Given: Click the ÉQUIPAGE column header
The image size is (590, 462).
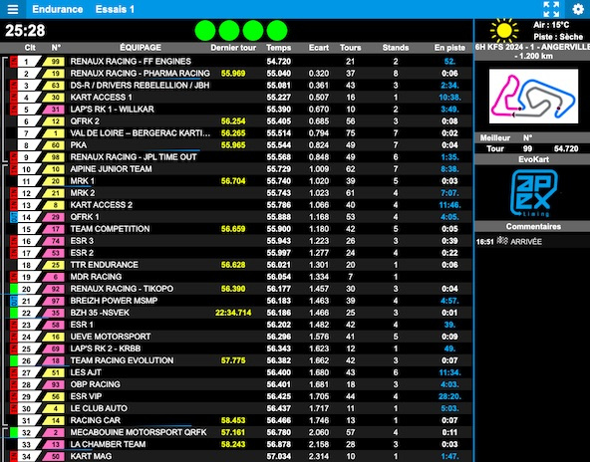Looking at the screenshot, I should tap(141, 48).
